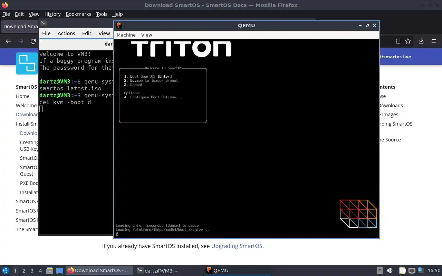Click the Firefox back arrow
Image resolution: width=442 pixels, height=276 pixels.
click(8, 41)
